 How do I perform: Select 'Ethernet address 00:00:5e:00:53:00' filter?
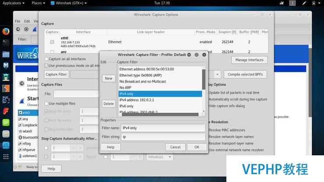point(160,69)
